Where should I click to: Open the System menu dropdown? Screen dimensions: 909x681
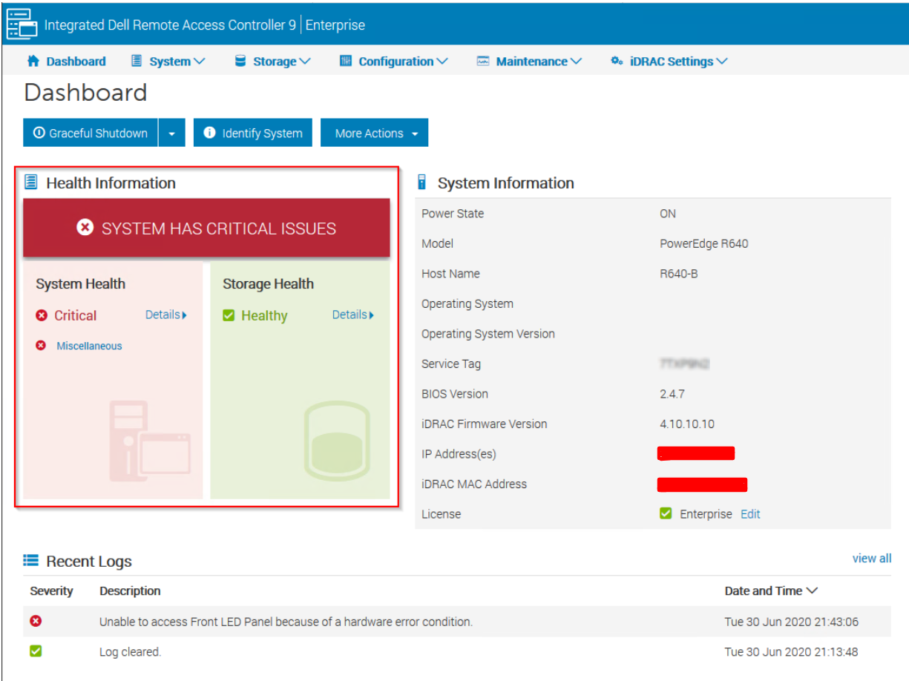[168, 61]
